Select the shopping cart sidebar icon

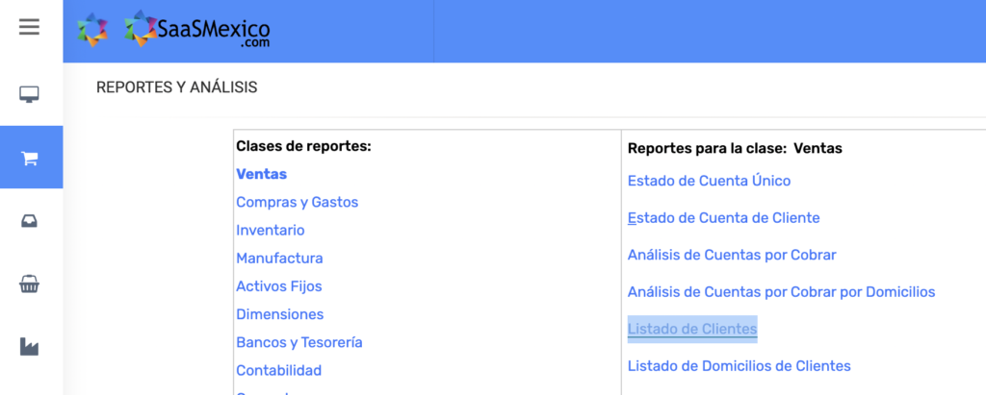(30, 158)
